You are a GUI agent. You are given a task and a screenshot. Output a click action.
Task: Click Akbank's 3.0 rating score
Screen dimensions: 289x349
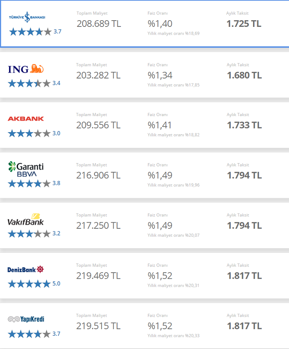pyautogui.click(x=56, y=133)
